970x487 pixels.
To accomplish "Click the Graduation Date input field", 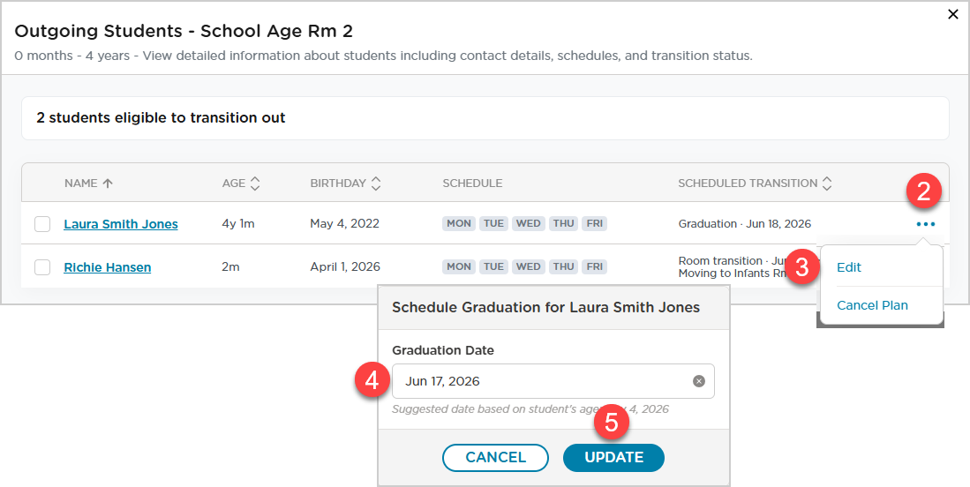I will coord(553,381).
